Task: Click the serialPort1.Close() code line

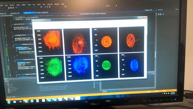Action: pyautogui.click(x=24, y=63)
